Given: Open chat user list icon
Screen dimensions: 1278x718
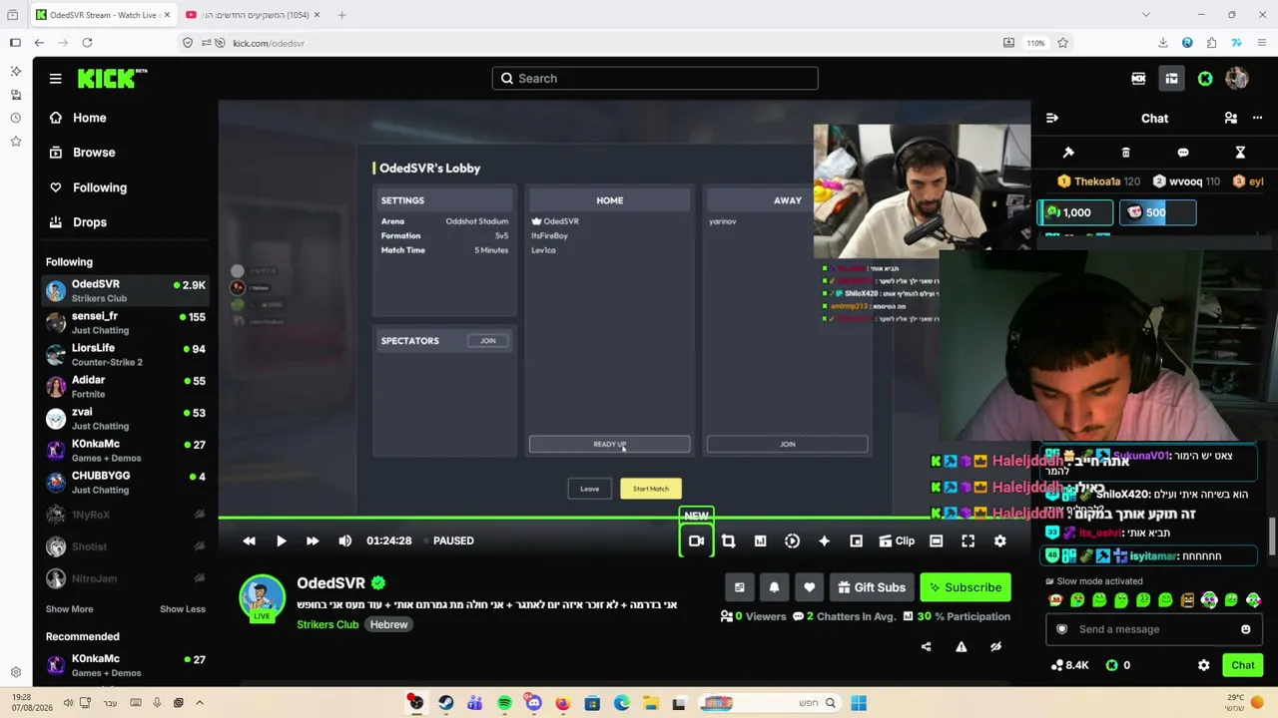Looking at the screenshot, I should coord(1230,118).
